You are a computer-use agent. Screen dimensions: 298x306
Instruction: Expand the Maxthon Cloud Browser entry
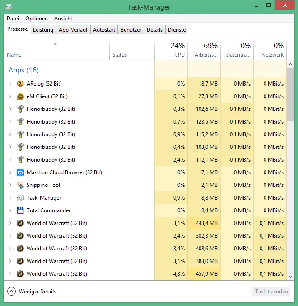tap(10, 172)
